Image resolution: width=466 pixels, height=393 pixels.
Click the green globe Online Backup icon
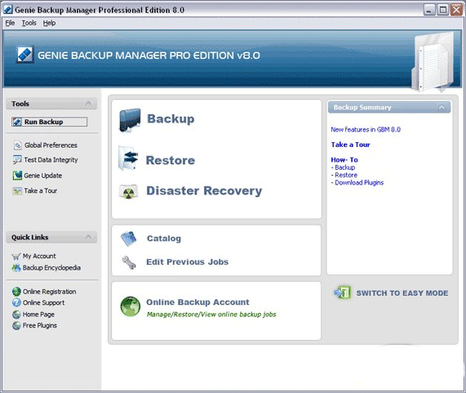pyautogui.click(x=131, y=306)
